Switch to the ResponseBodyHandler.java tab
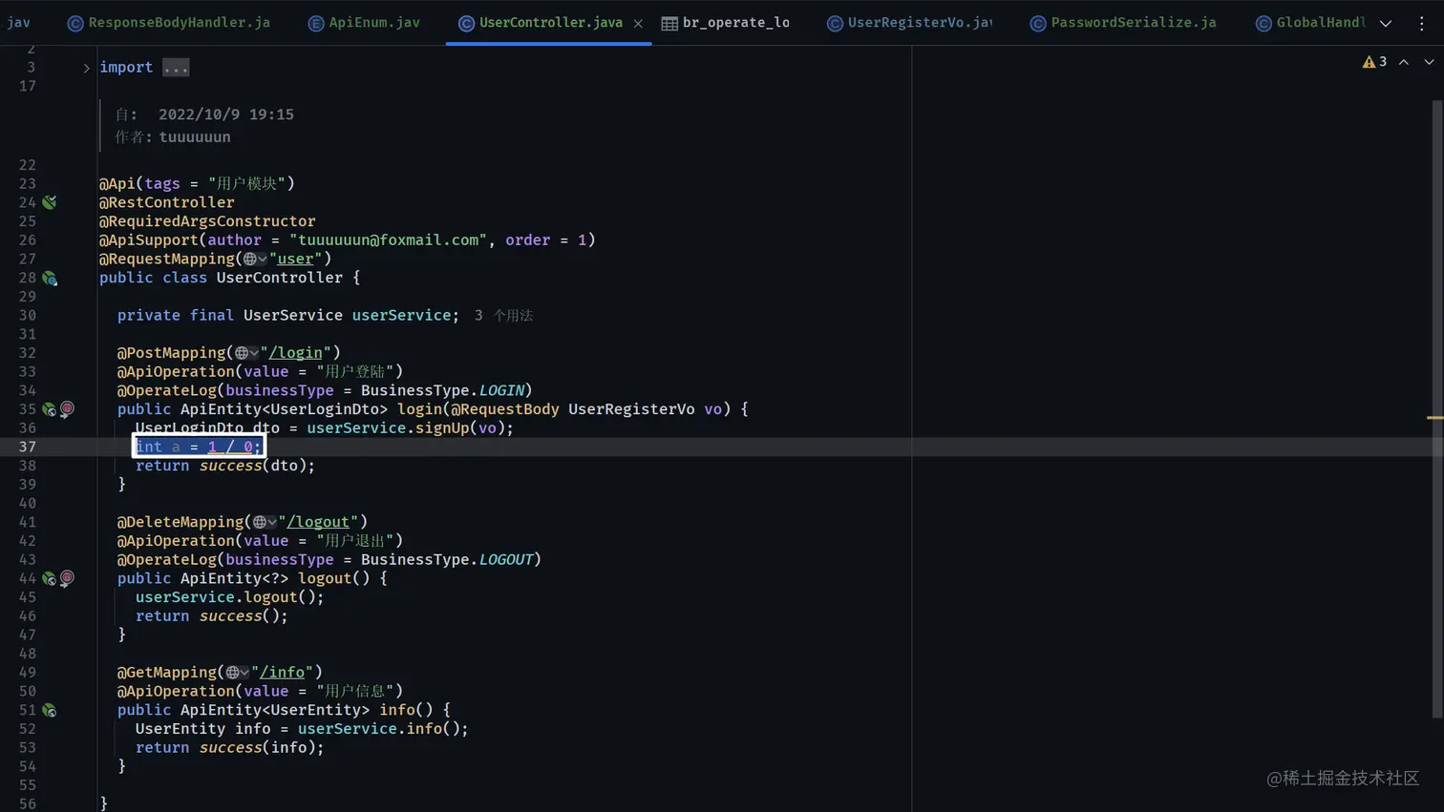The image size is (1444, 812). (169, 22)
